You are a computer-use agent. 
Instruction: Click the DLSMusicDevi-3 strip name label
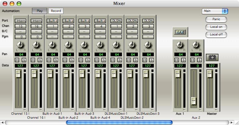[x=148, y=114]
